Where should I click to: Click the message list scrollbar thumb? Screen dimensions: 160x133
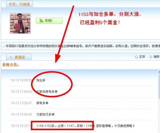(x=159, y=86)
